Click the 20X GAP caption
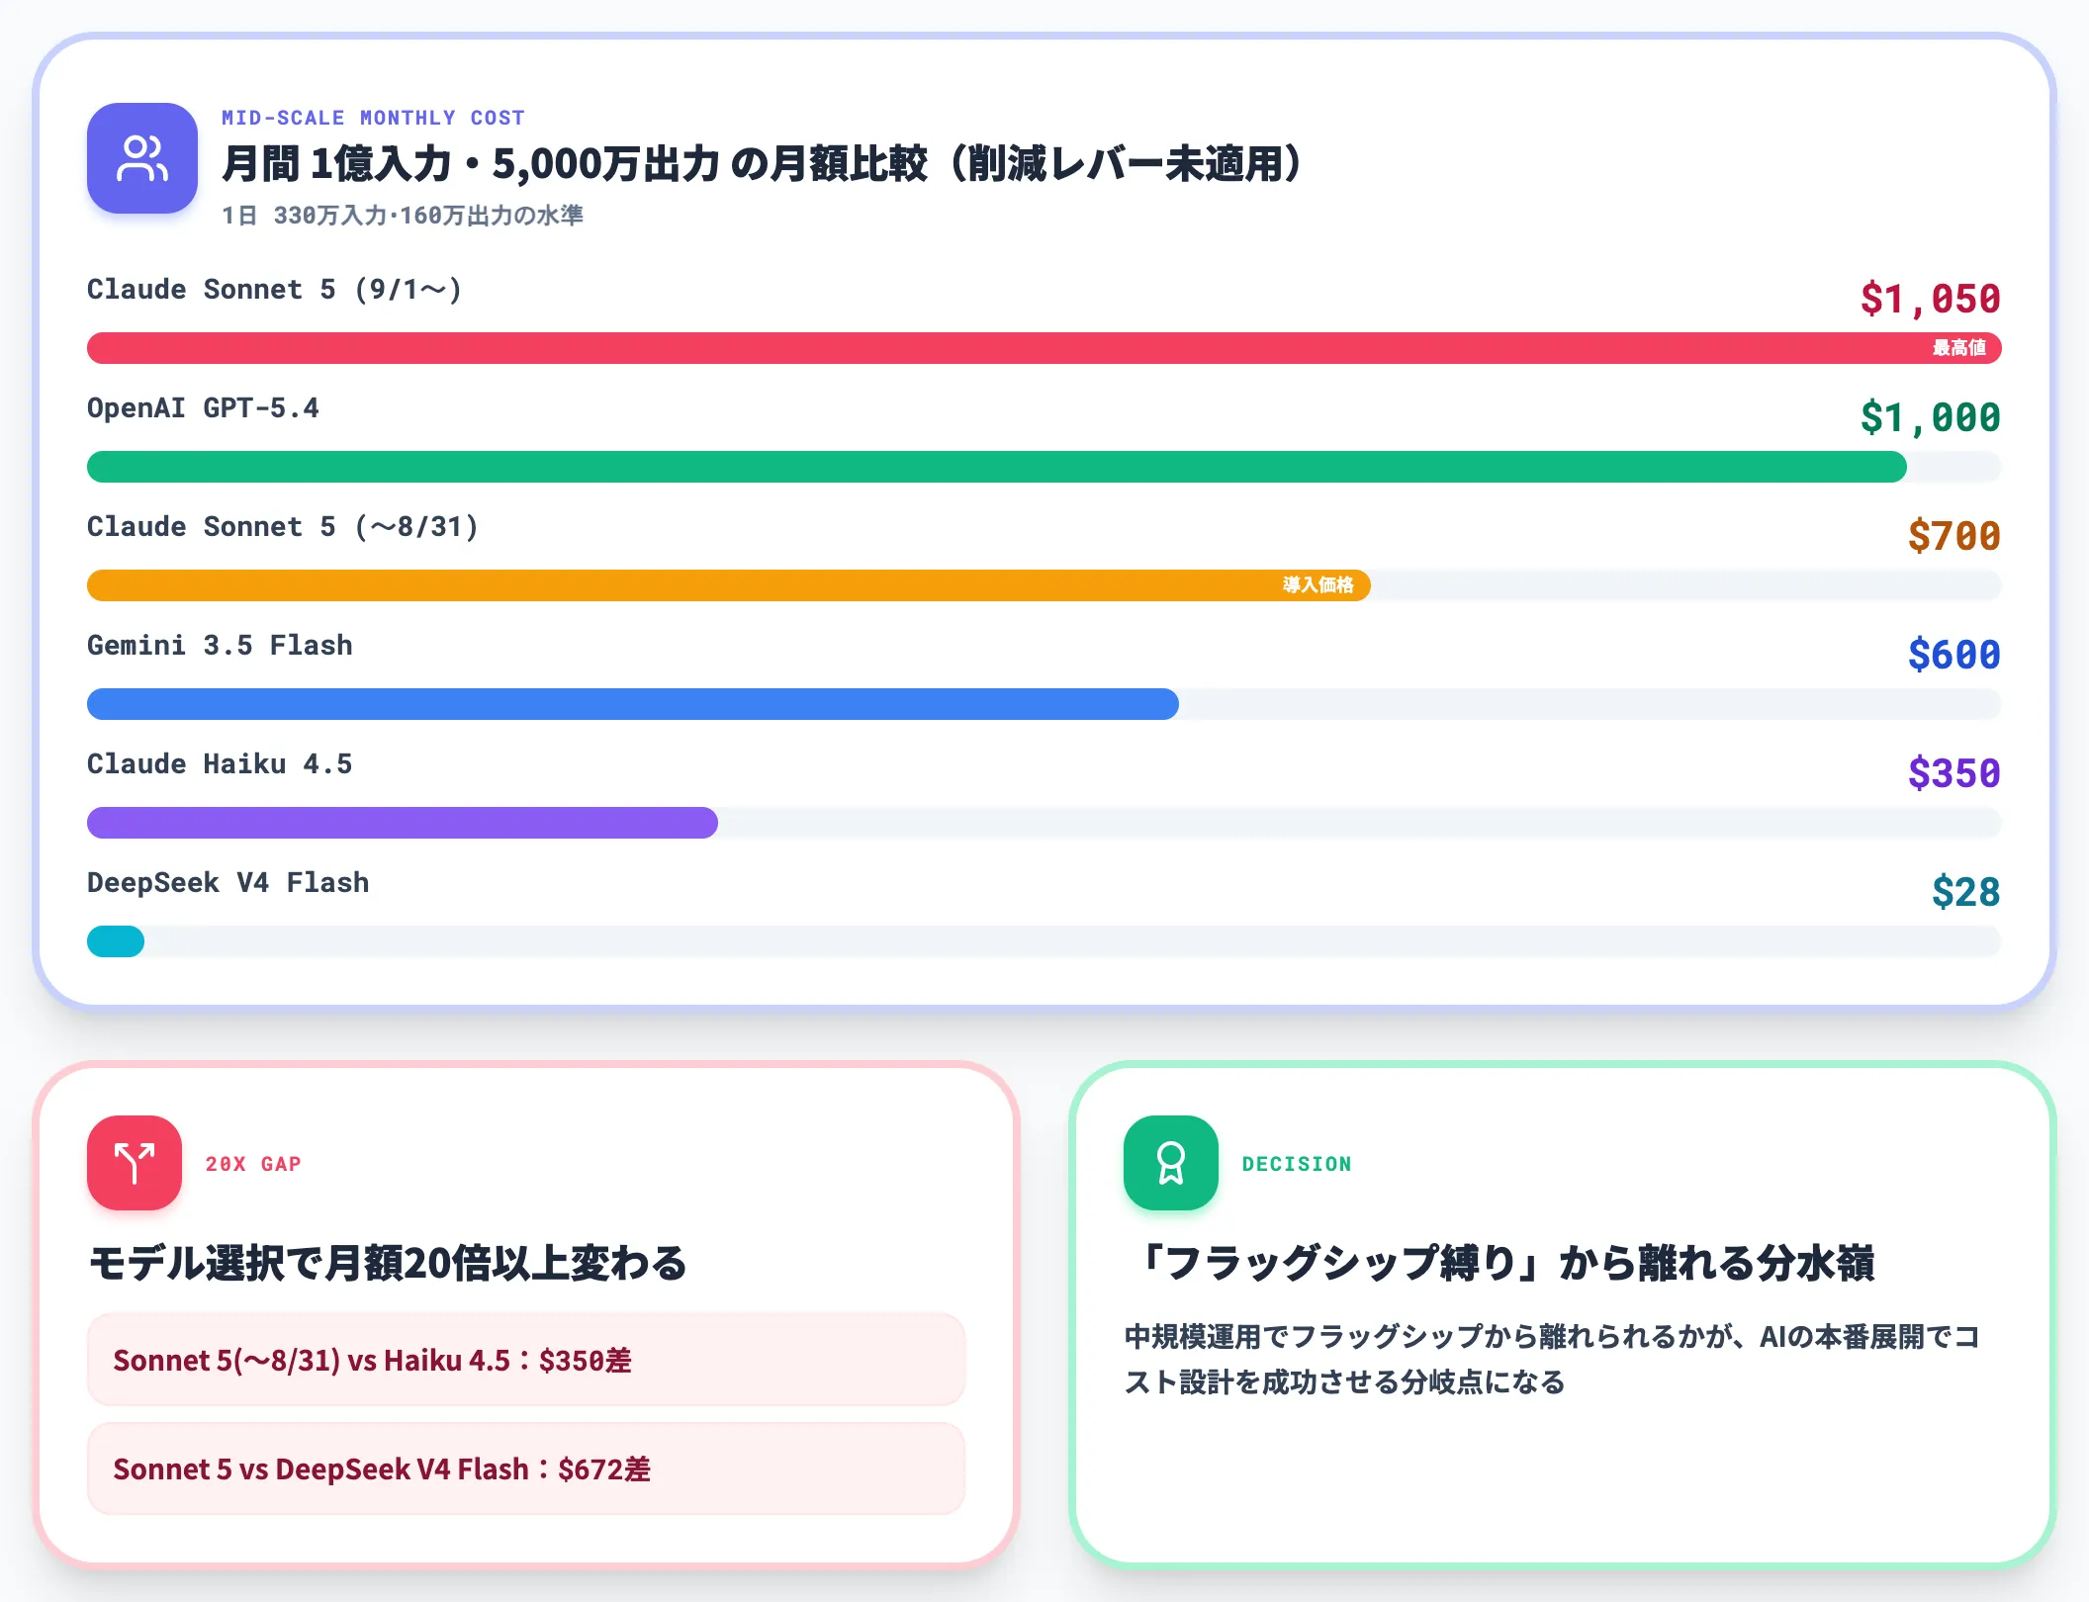 [x=253, y=1164]
